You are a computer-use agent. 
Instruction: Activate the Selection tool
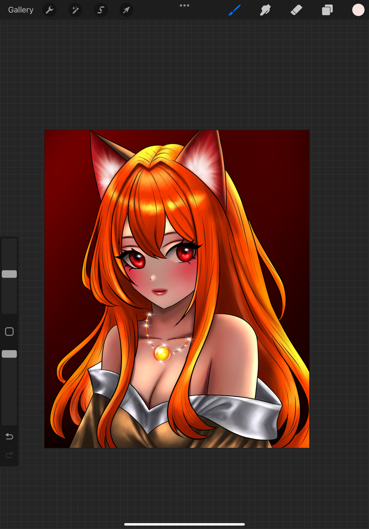101,10
